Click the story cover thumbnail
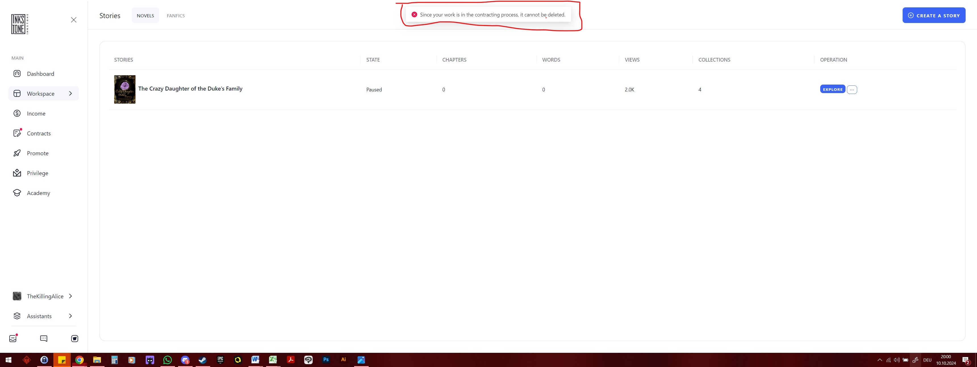This screenshot has height=367, width=977. pyautogui.click(x=125, y=89)
